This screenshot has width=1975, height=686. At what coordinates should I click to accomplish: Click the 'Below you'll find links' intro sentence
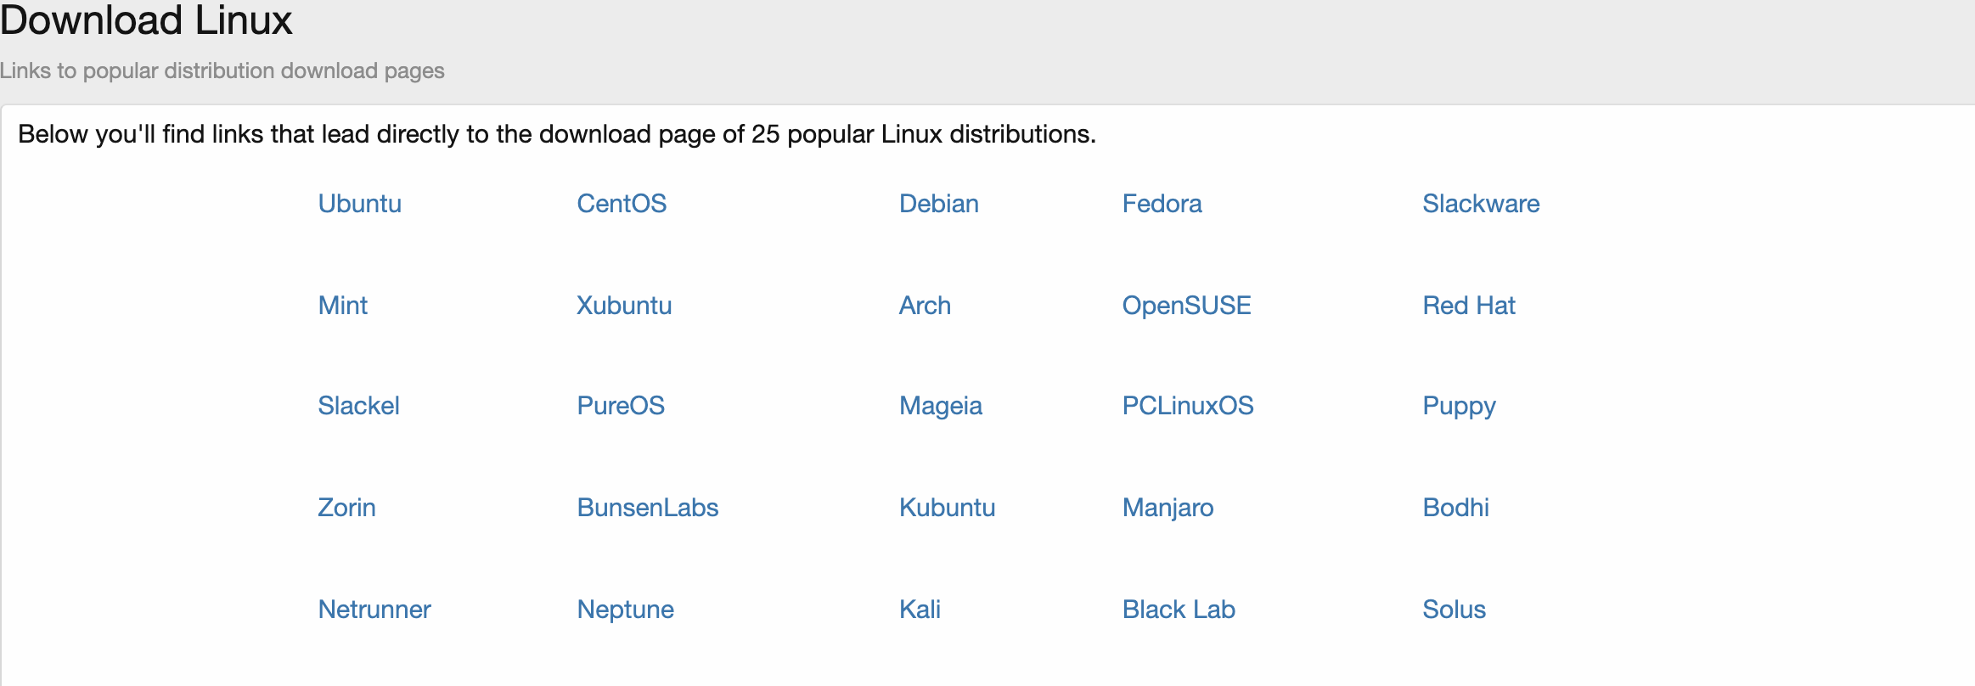click(557, 134)
